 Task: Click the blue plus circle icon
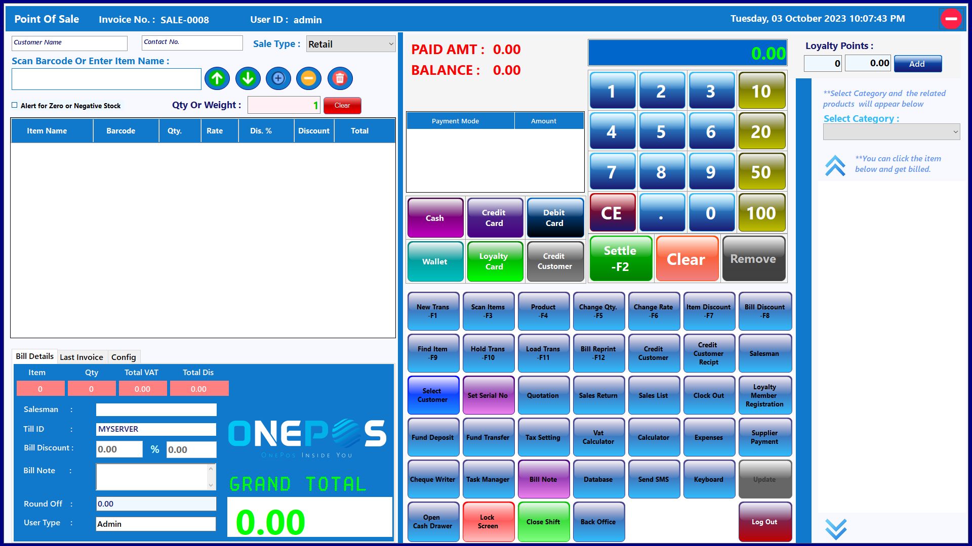coord(278,78)
